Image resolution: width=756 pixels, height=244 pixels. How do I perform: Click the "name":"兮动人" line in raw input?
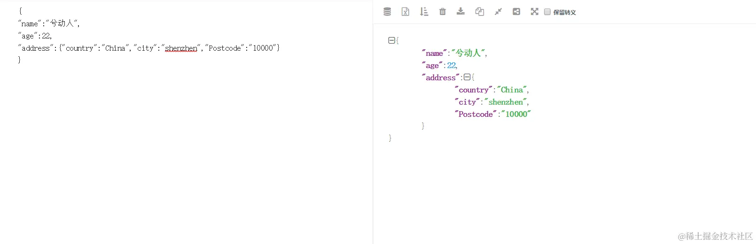click(49, 23)
